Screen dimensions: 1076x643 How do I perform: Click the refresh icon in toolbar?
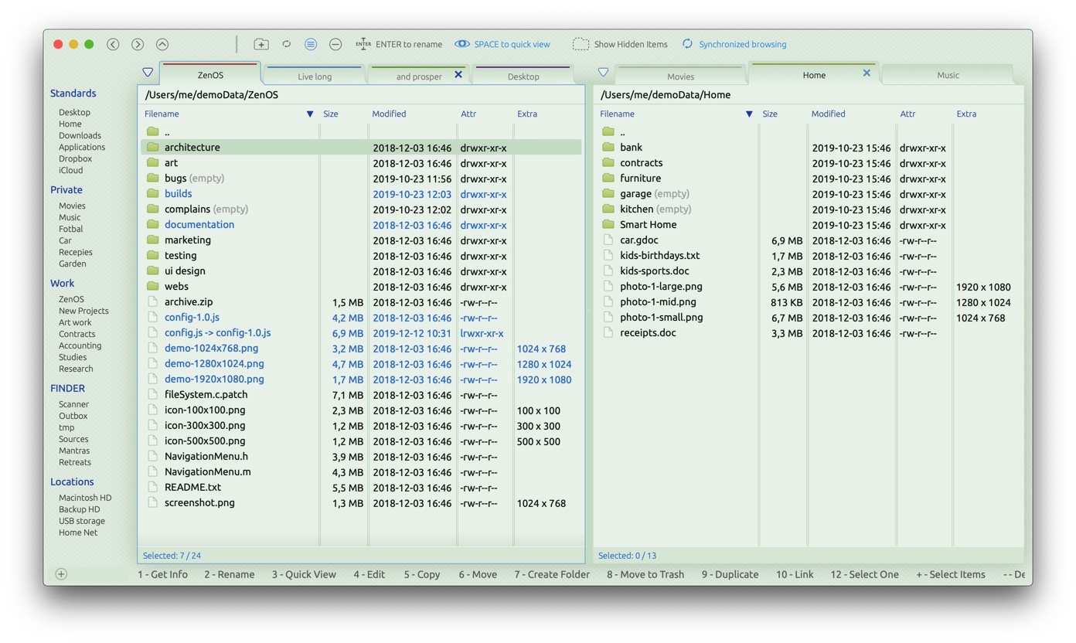point(286,44)
